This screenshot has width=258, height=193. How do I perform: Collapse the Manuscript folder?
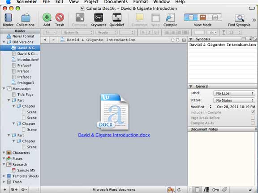pos(4,89)
